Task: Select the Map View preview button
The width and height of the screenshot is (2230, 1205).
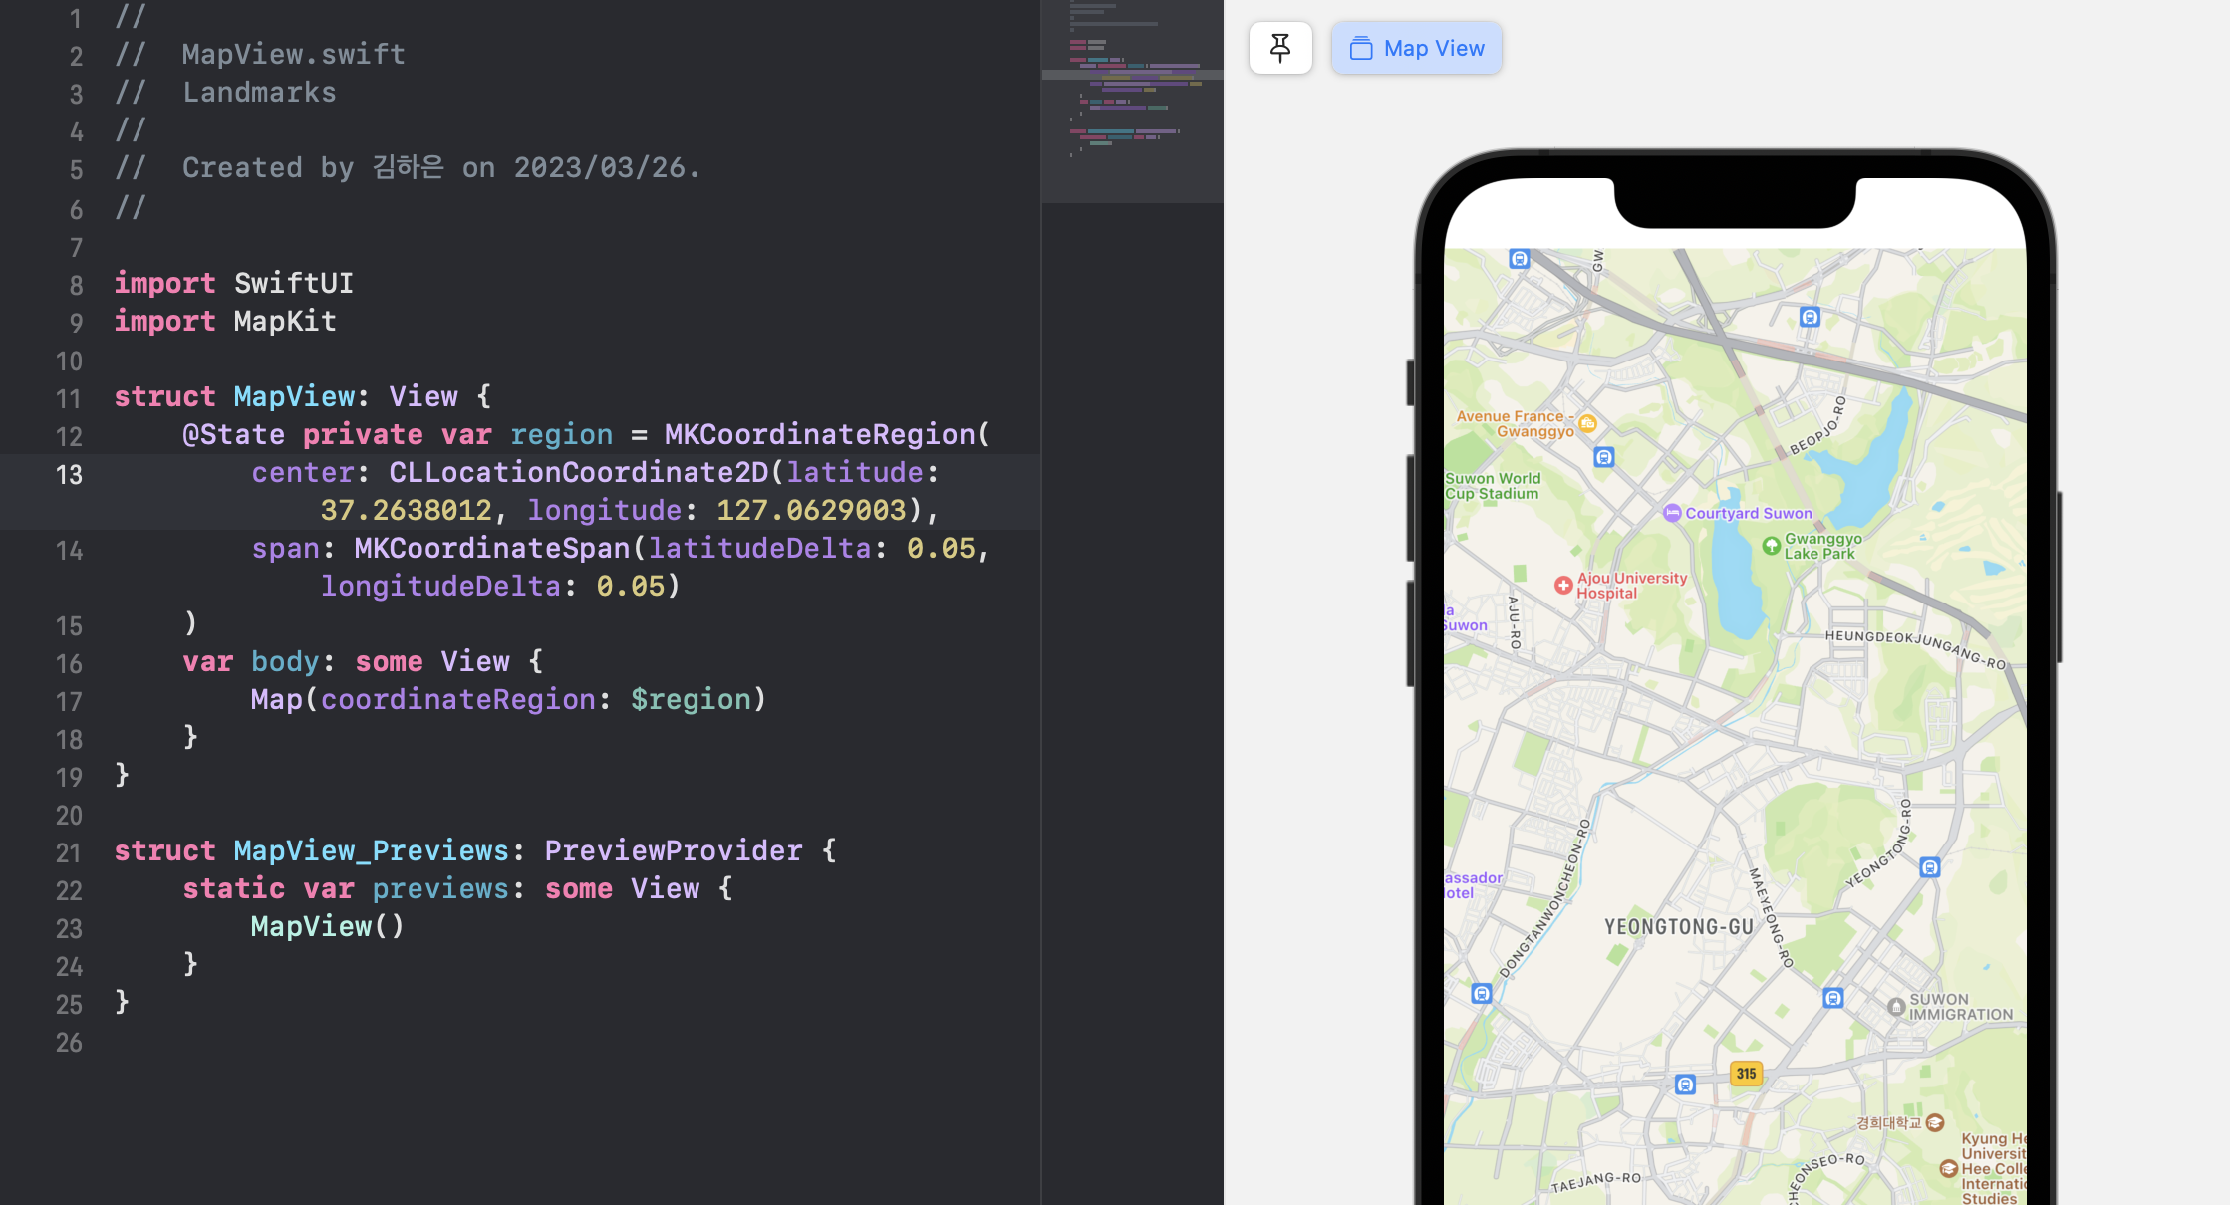Action: [1416, 48]
